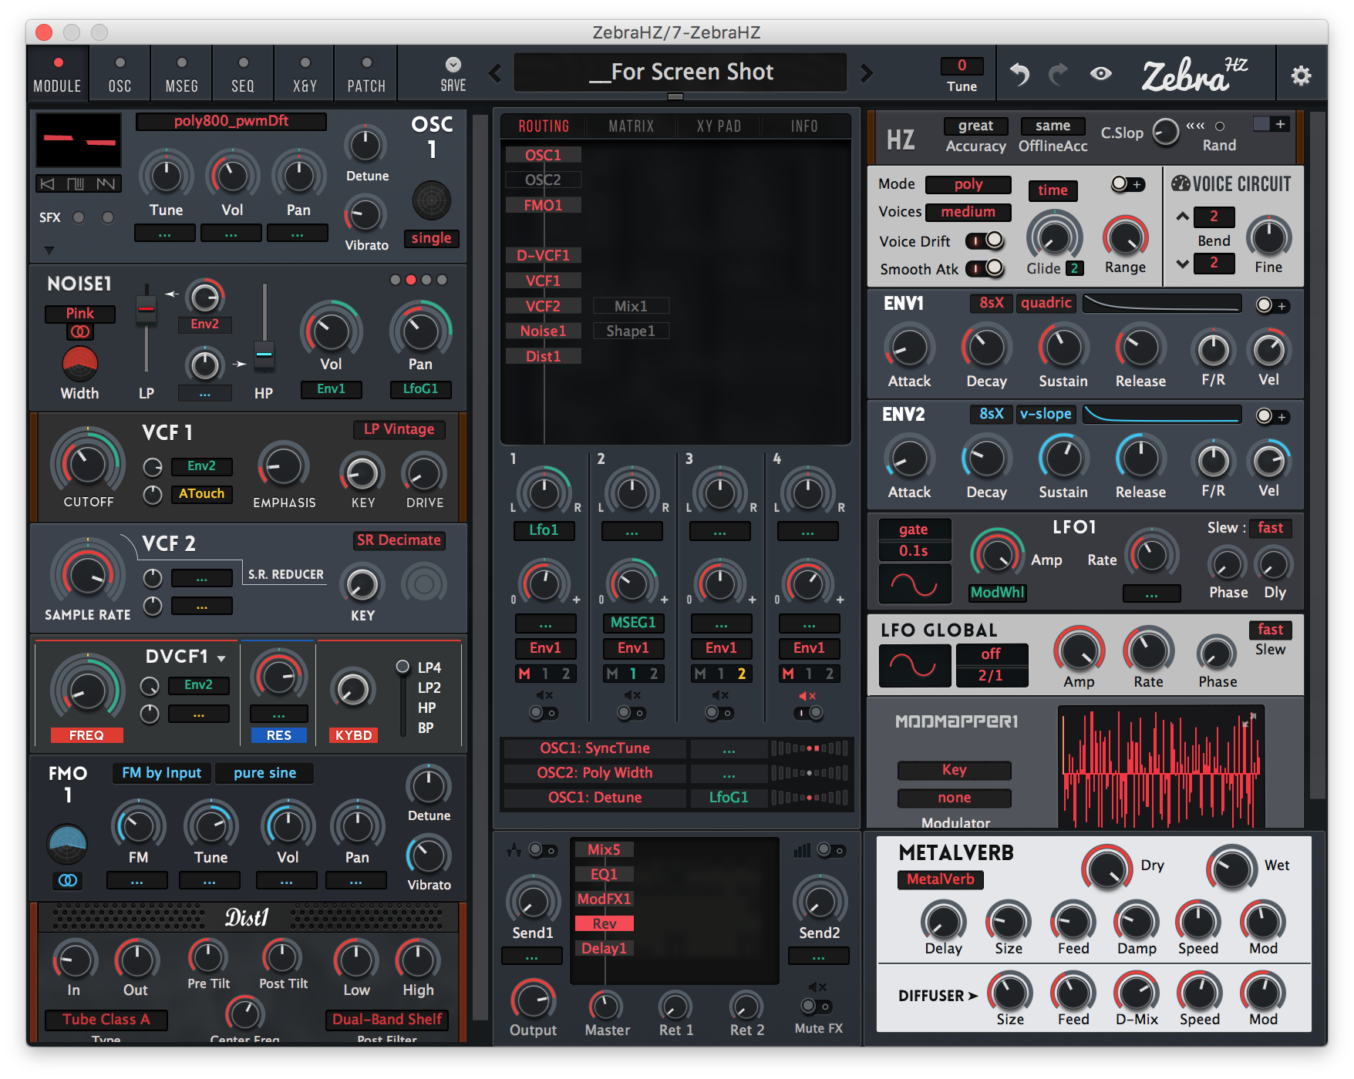The width and height of the screenshot is (1354, 1079).
Task: Go to next preset with right arrow
Action: point(867,73)
